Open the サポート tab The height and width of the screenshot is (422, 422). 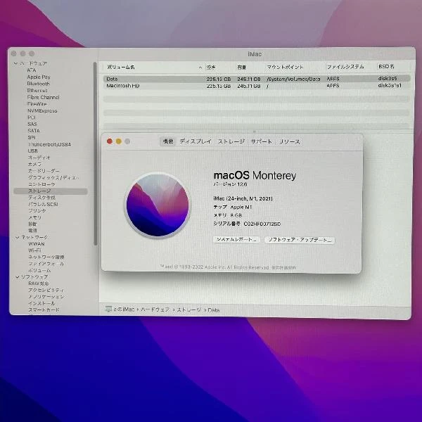tap(262, 141)
